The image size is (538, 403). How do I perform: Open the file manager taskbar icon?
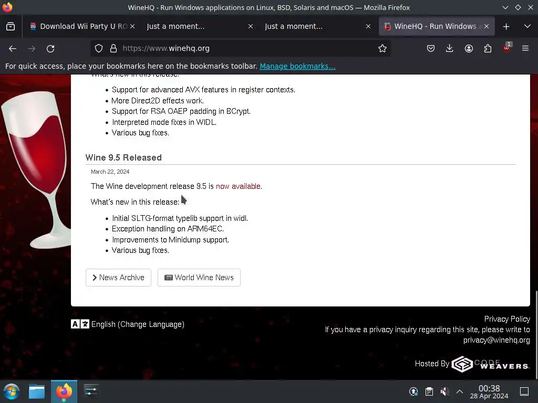37,391
